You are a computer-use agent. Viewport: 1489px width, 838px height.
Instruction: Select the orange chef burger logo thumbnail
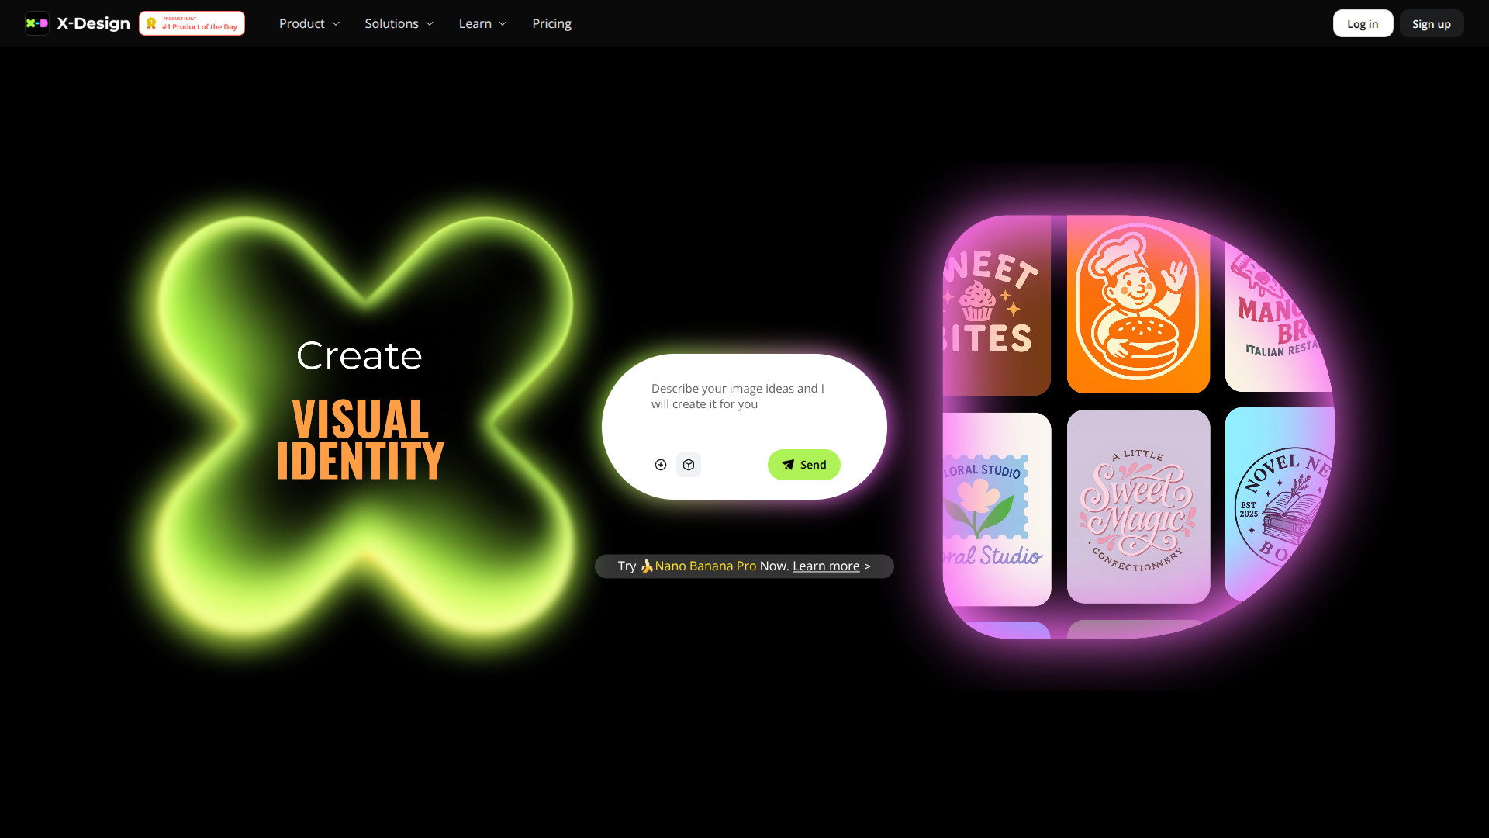[1138, 304]
